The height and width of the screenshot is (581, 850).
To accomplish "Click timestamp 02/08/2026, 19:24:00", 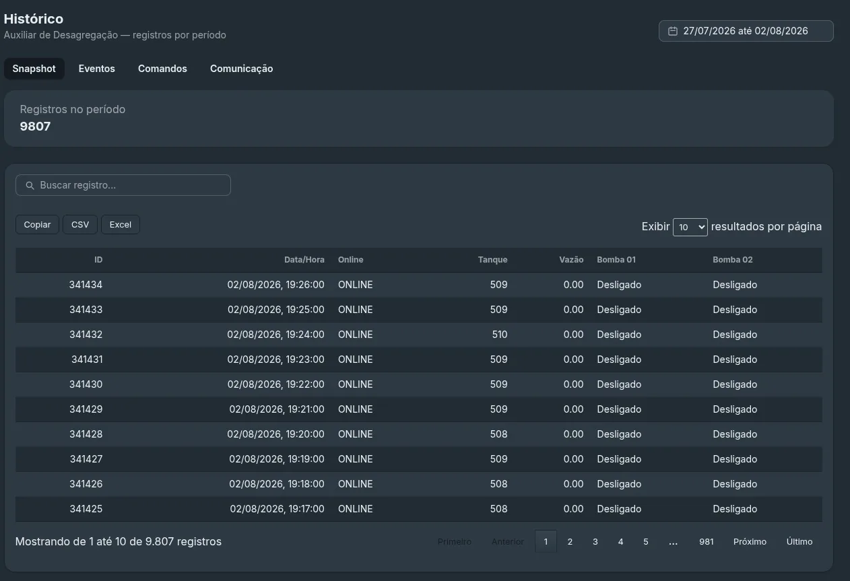I will [275, 335].
